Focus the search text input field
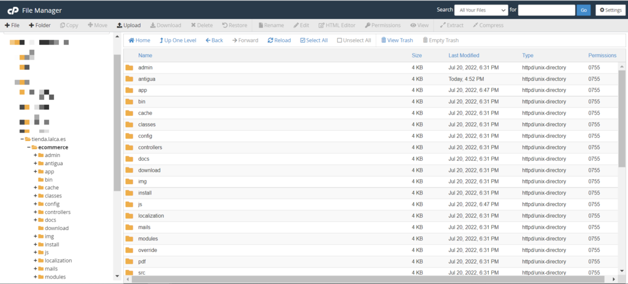The height and width of the screenshot is (284, 628). point(546,10)
